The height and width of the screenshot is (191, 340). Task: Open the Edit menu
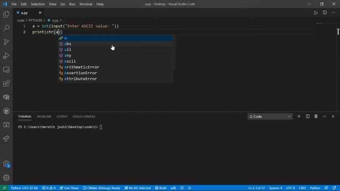23,4
